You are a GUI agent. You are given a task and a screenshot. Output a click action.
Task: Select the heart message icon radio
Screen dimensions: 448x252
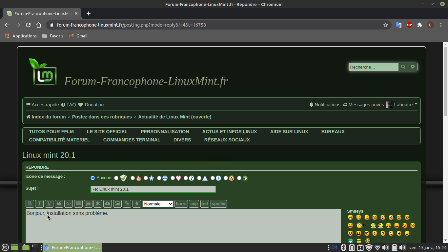[x=173, y=178]
